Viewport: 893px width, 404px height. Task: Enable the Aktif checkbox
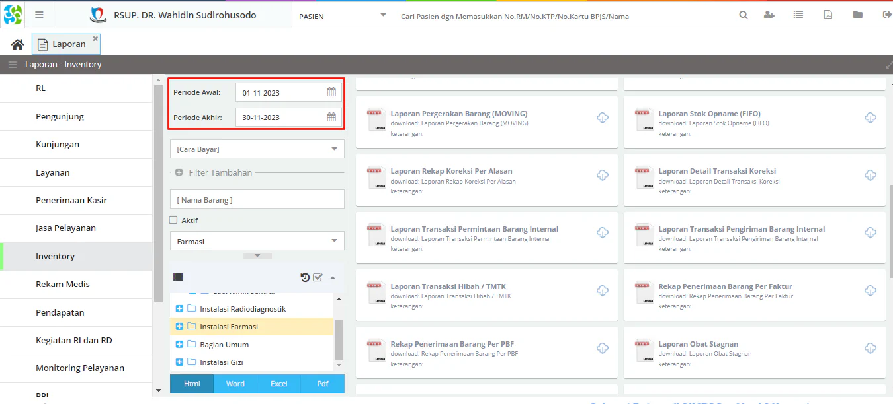point(173,220)
